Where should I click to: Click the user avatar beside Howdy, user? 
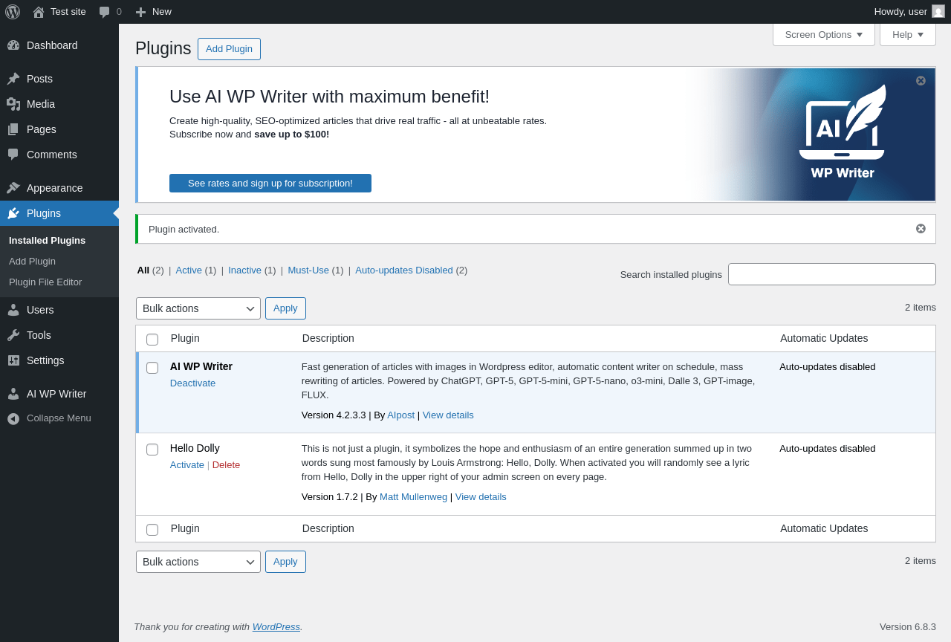coord(938,11)
